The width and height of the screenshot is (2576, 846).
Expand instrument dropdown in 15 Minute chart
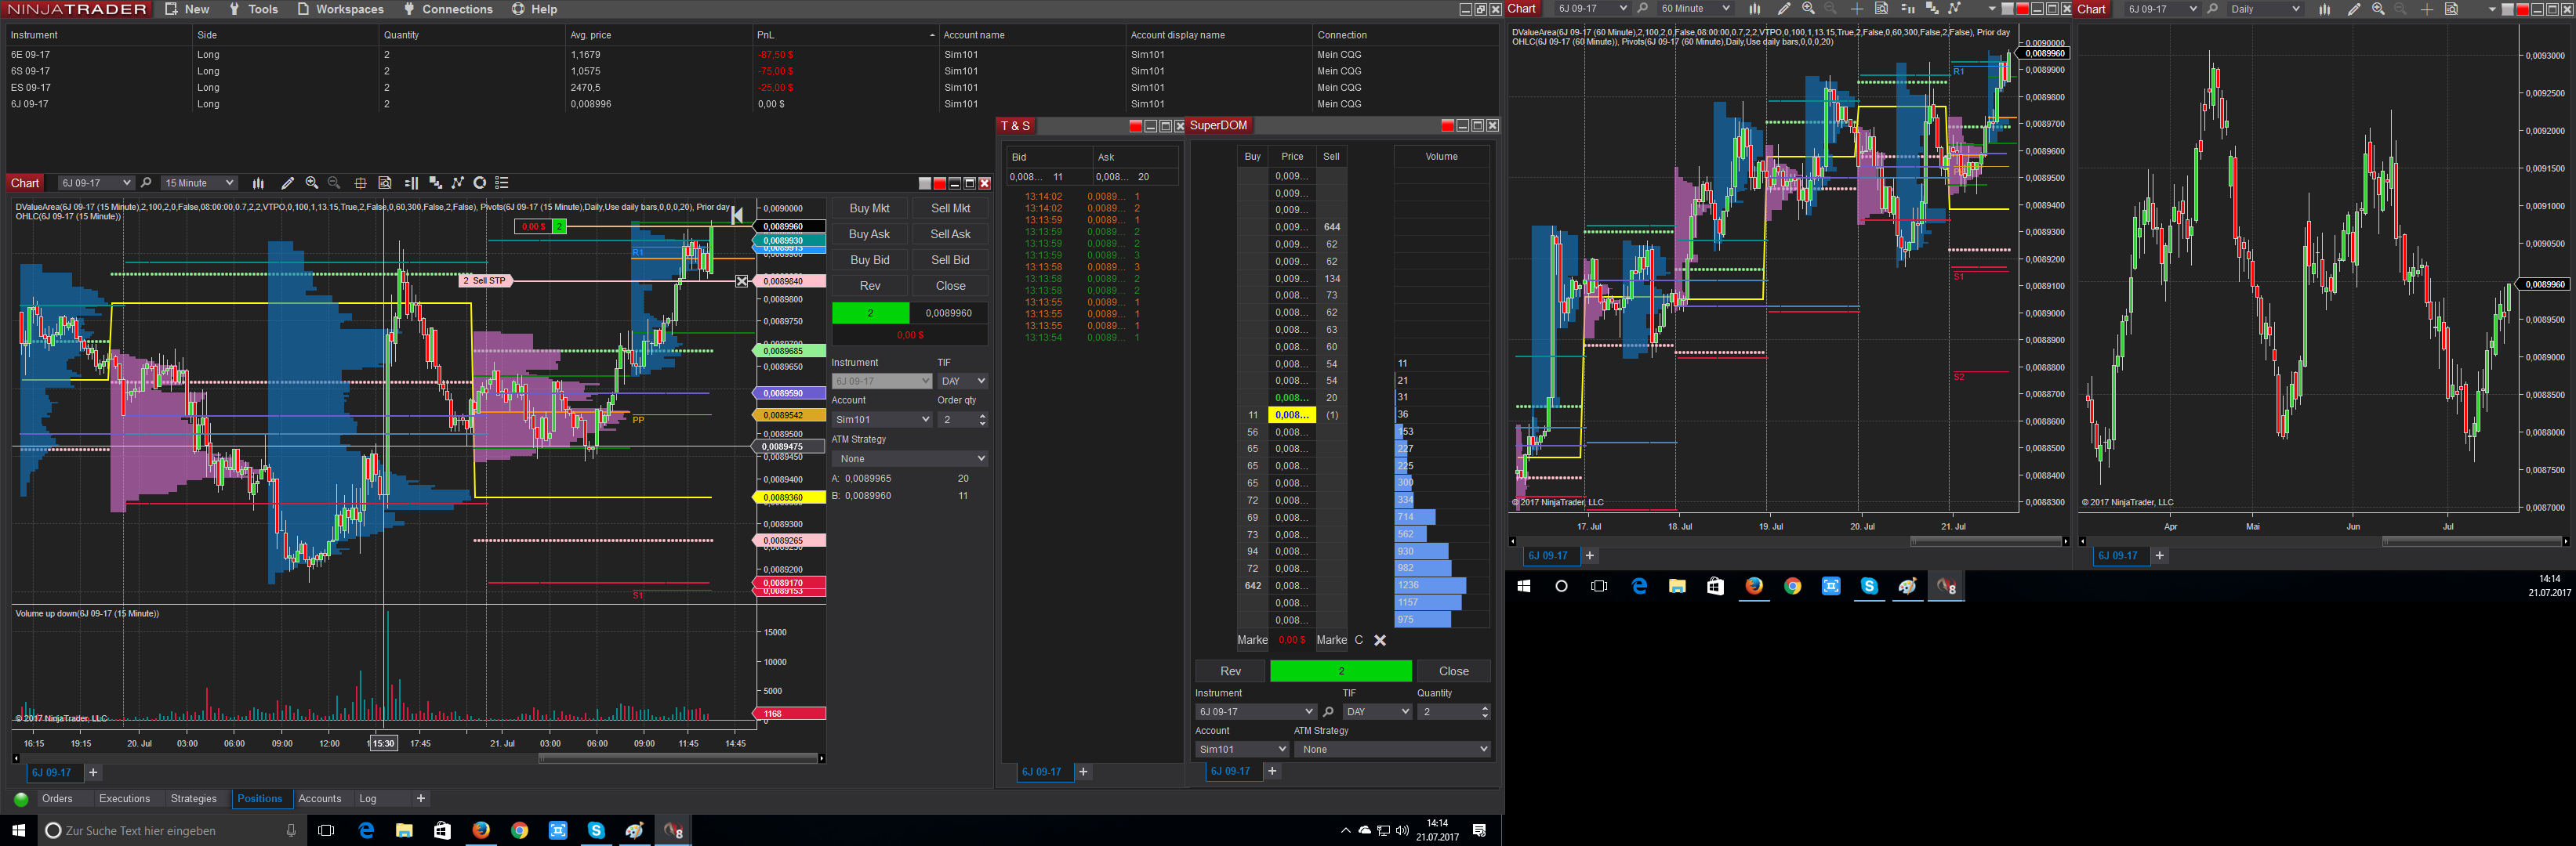[x=126, y=183]
